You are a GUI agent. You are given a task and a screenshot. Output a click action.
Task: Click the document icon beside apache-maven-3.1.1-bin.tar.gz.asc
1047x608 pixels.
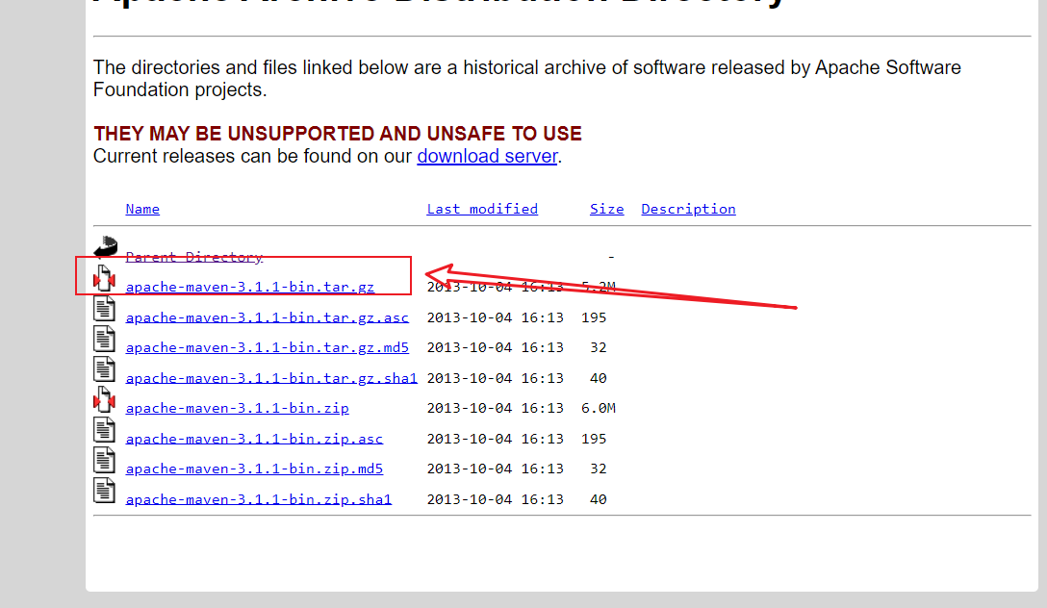coord(104,309)
